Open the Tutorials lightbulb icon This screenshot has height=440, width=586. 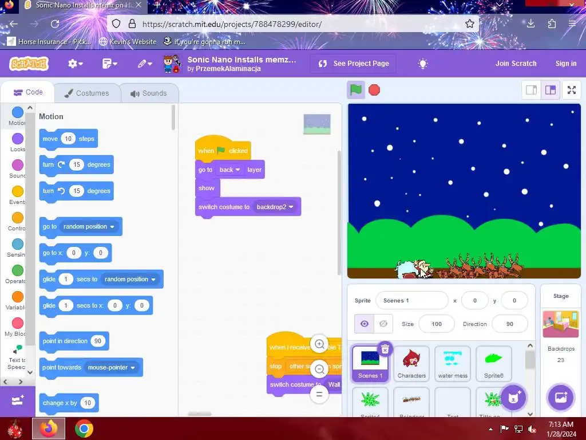[x=422, y=64]
